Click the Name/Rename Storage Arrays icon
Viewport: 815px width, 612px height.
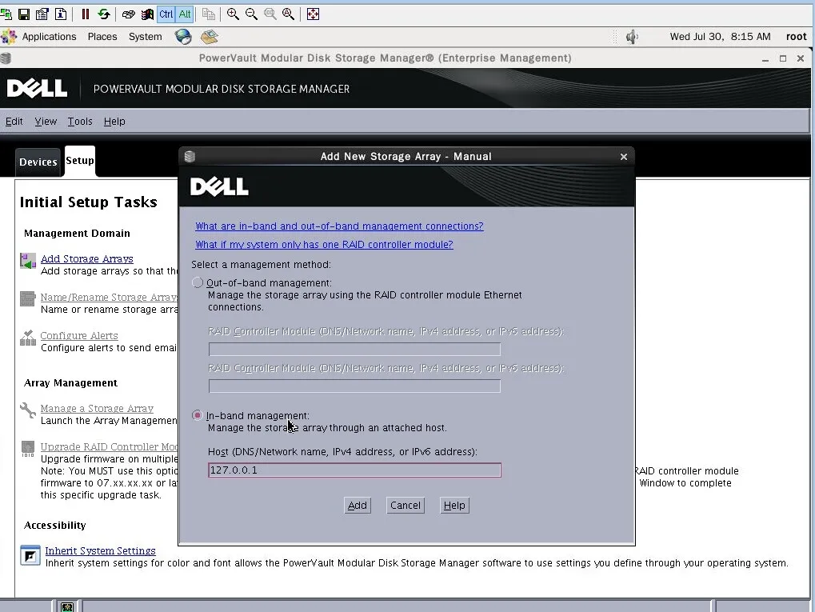pos(27,299)
